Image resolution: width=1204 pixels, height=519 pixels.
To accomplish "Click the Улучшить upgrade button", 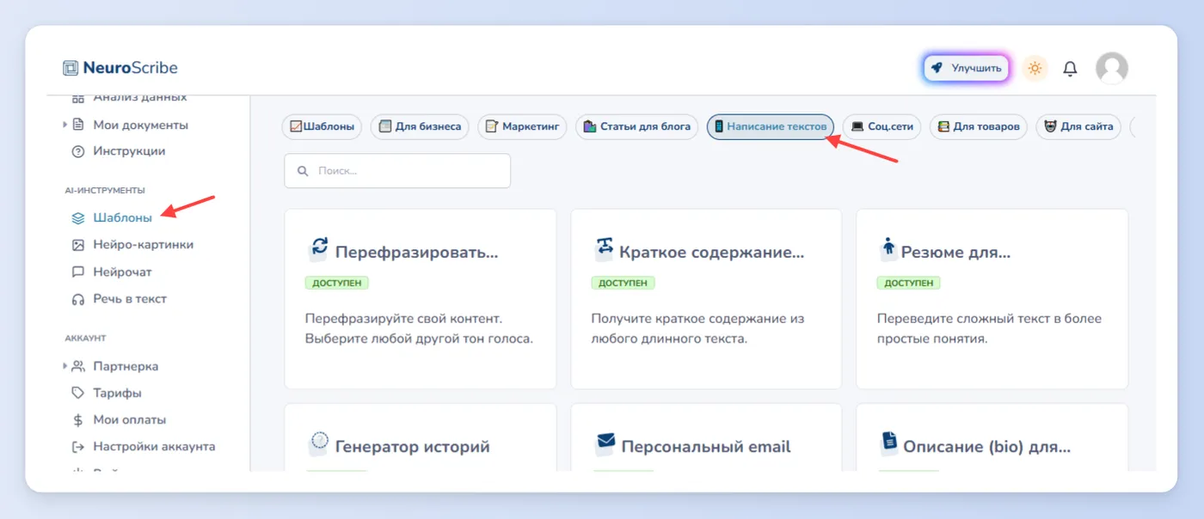I will pyautogui.click(x=967, y=68).
